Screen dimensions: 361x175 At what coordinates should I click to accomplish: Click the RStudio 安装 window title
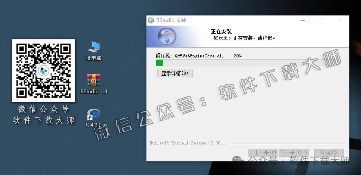point(171,20)
